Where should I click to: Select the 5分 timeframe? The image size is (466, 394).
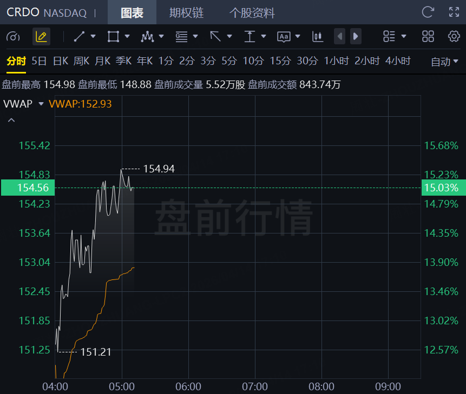pos(229,61)
